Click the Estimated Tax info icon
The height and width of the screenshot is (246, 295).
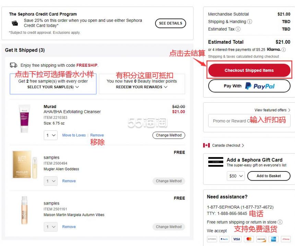pos(238,29)
